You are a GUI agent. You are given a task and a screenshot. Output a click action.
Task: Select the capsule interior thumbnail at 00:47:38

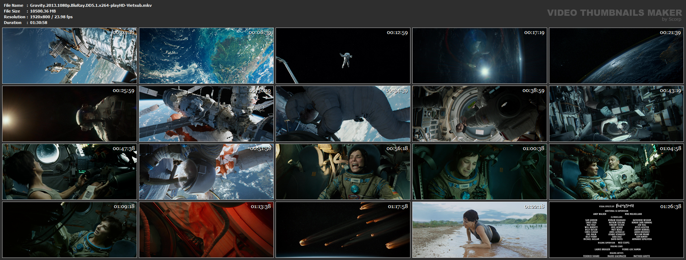(69, 172)
